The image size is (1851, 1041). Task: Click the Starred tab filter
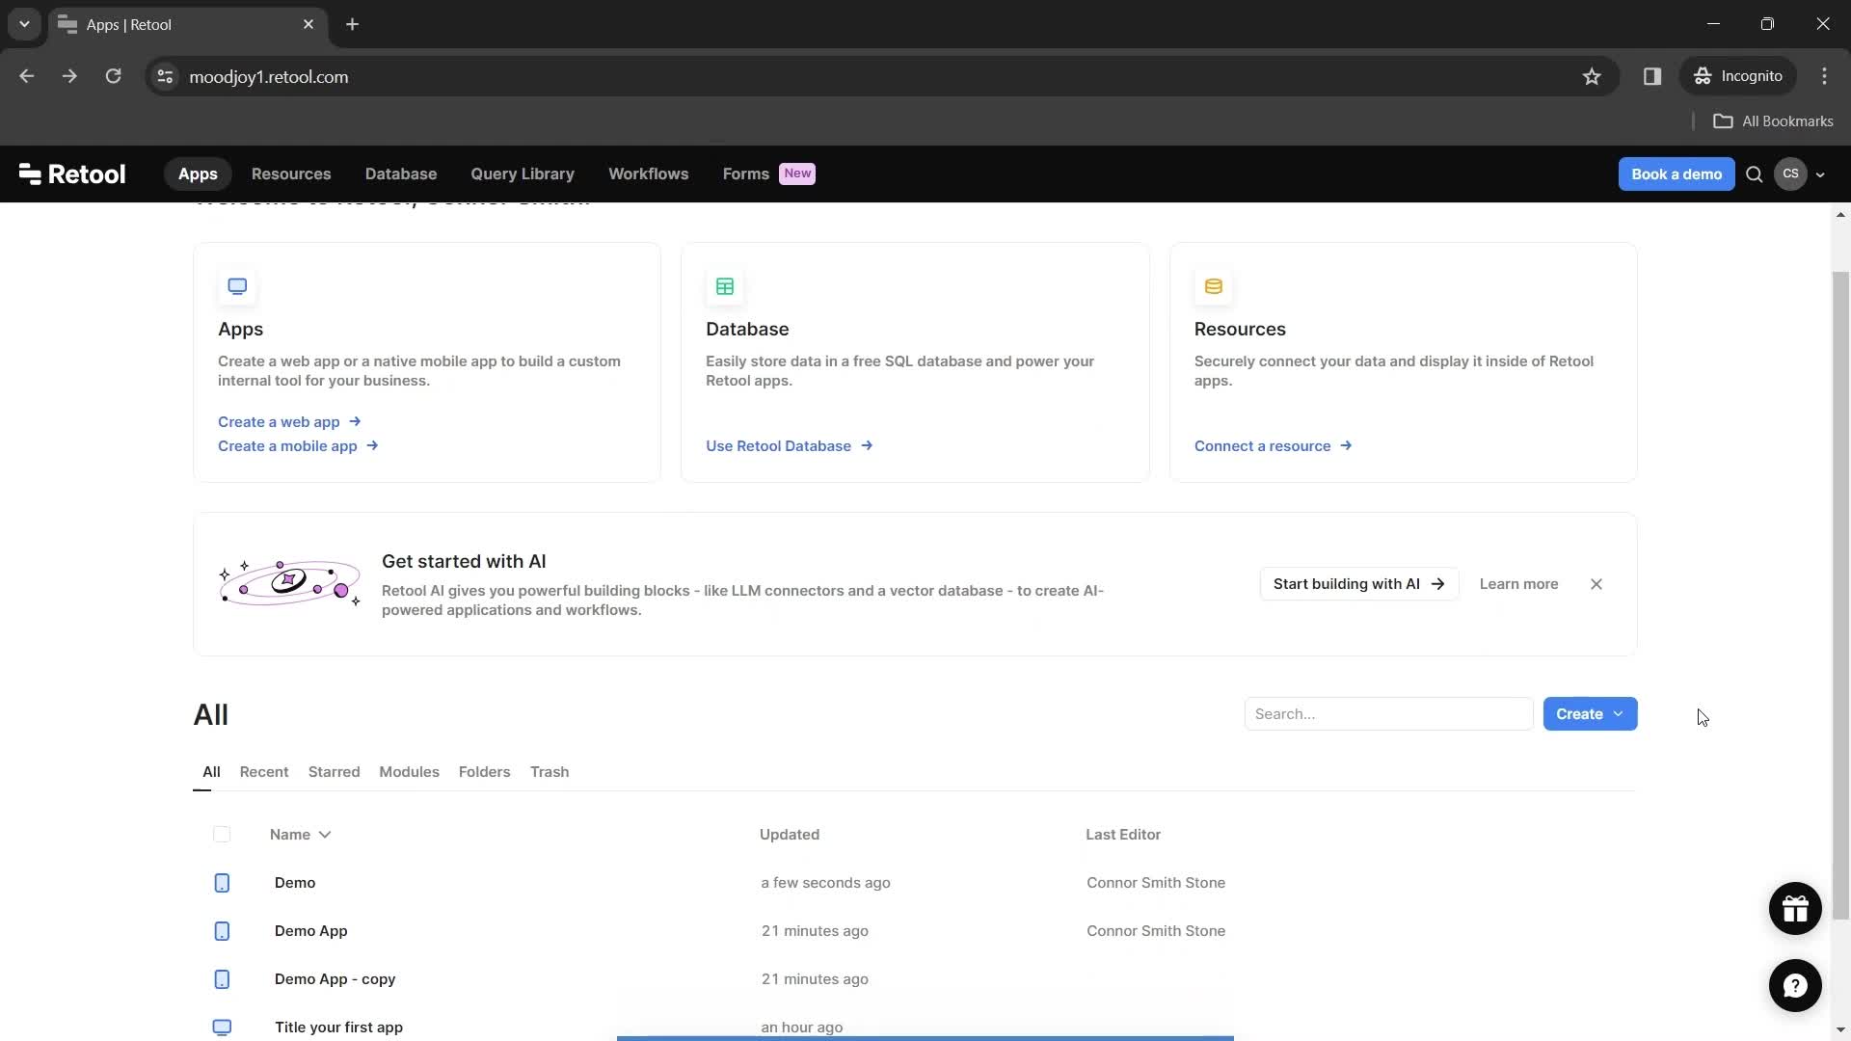335,771
